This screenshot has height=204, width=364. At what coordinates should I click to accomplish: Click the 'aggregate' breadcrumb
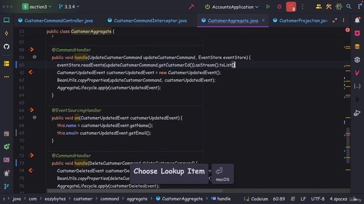point(137,199)
